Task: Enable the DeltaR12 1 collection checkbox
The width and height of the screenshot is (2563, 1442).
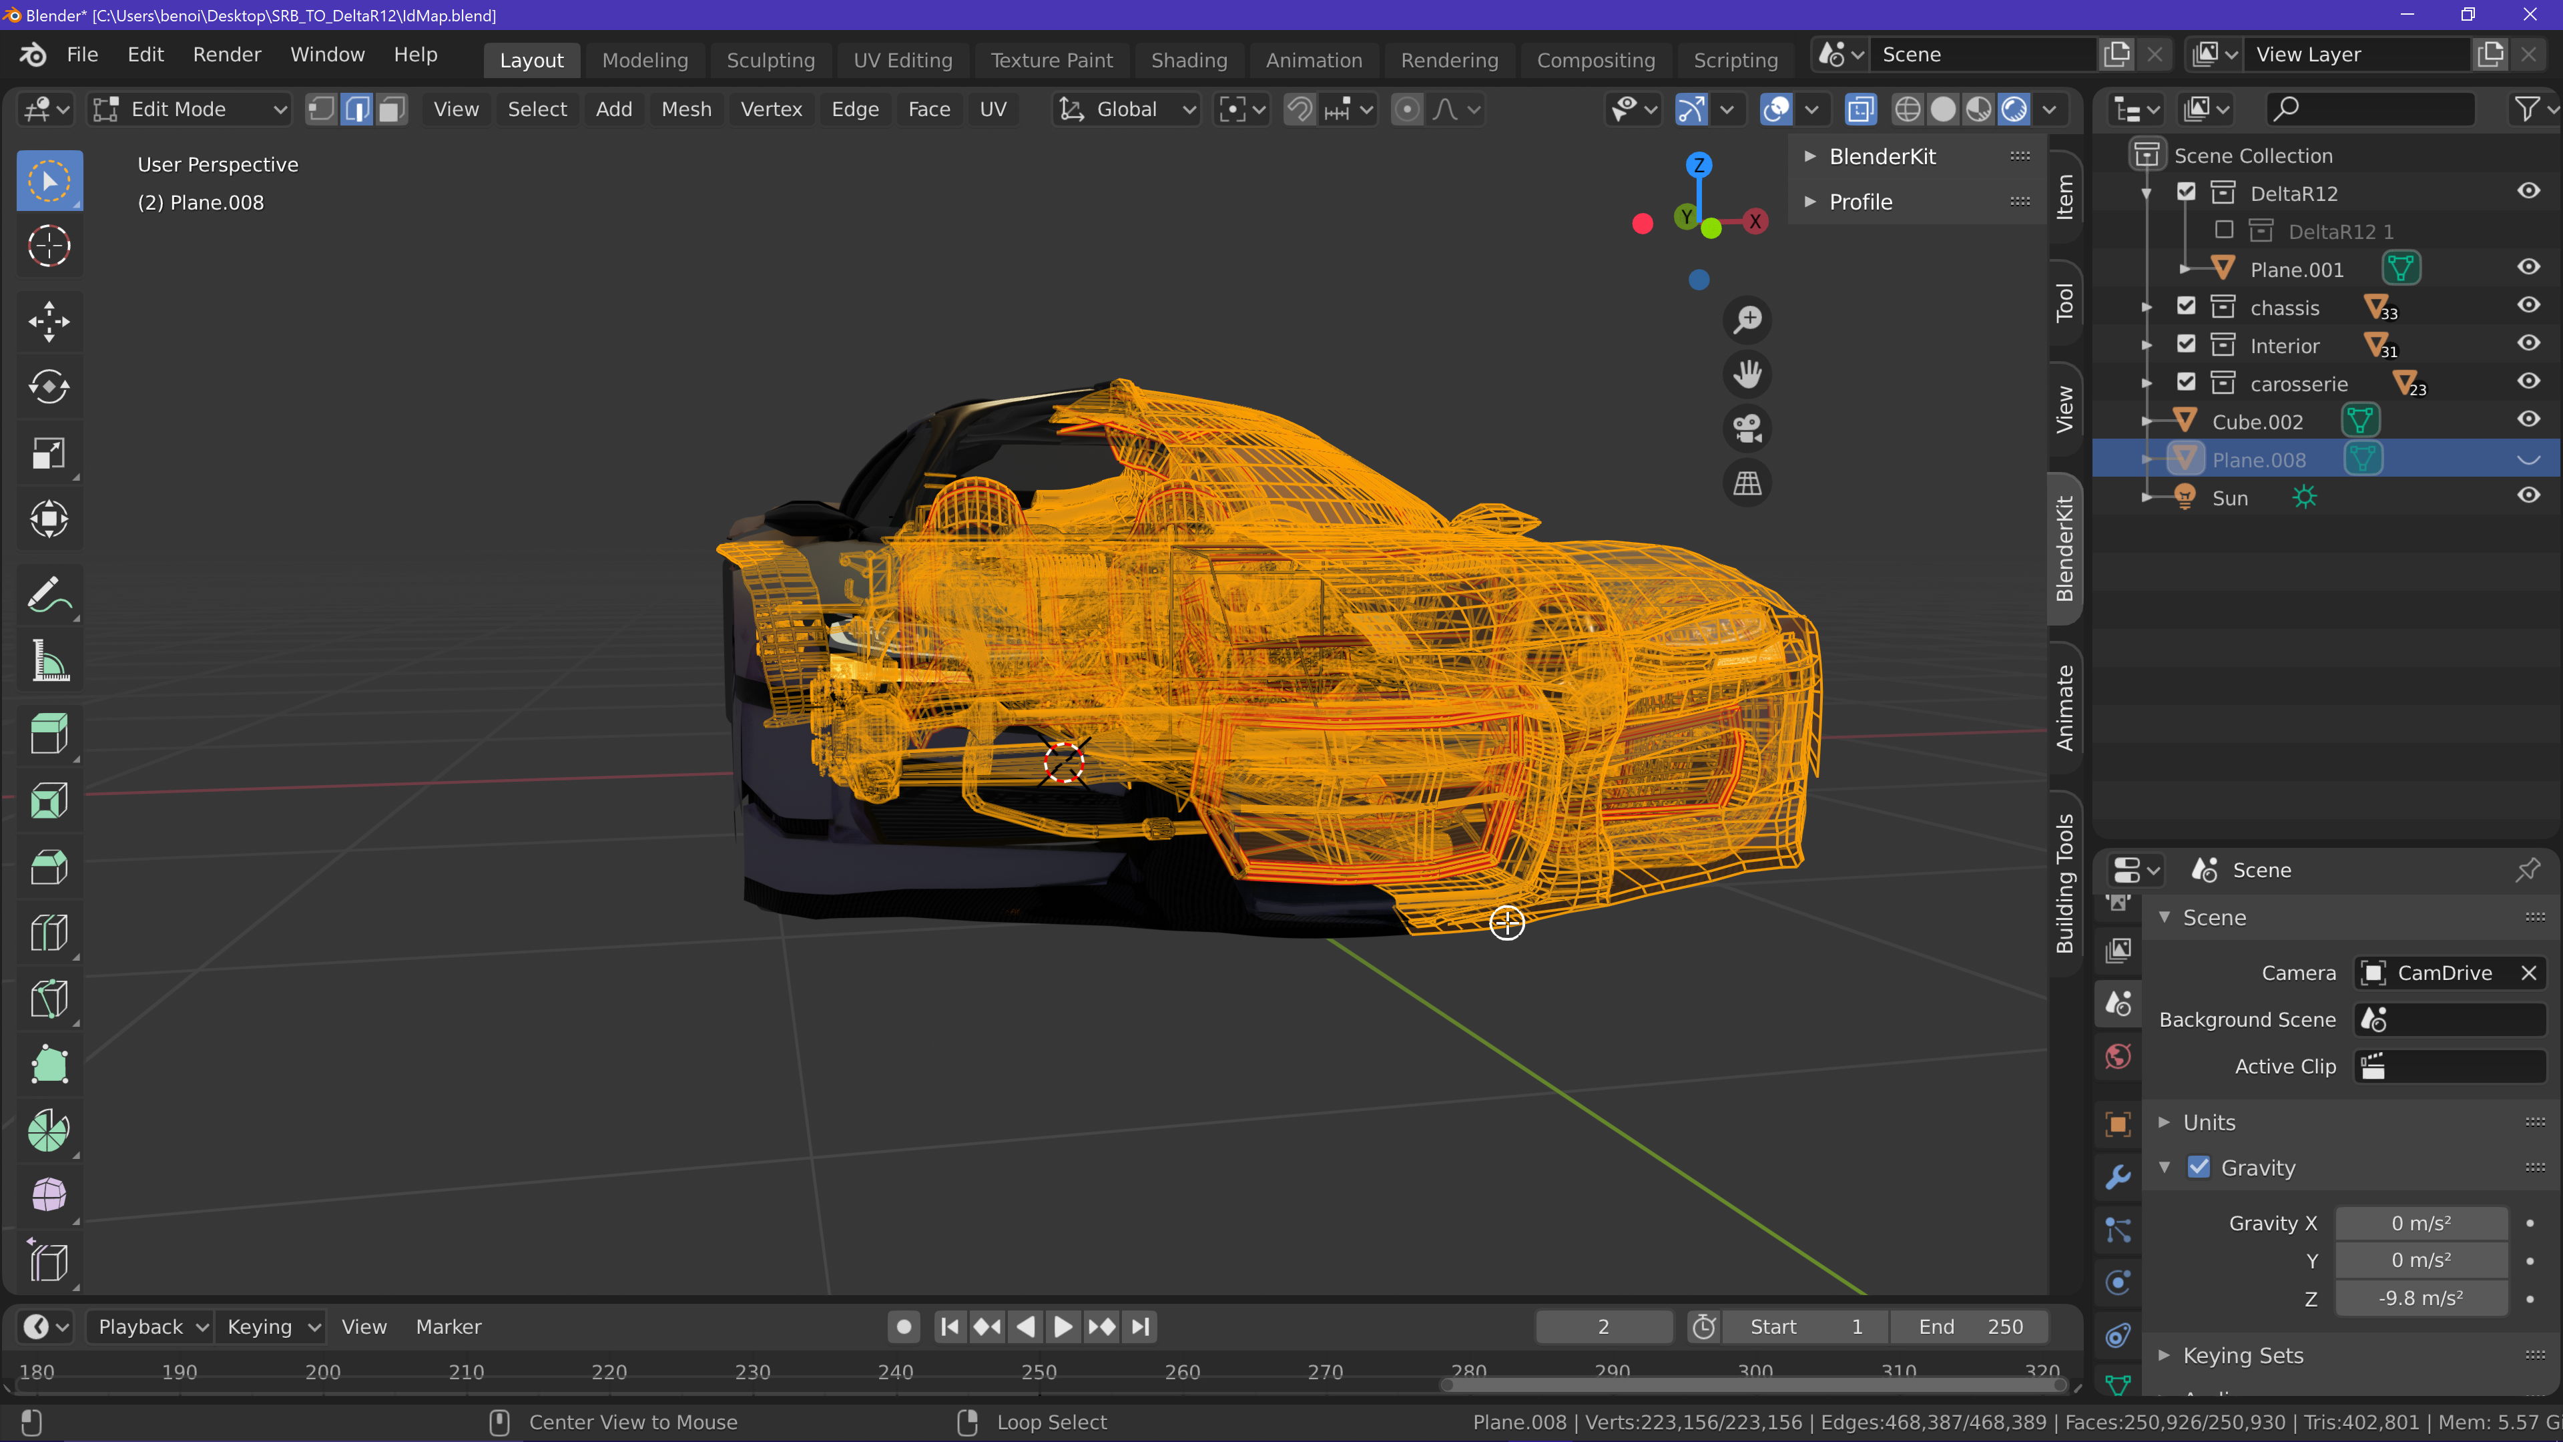Action: point(2224,231)
